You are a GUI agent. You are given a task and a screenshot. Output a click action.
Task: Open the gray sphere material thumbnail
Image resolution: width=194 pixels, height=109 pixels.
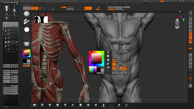27,45
